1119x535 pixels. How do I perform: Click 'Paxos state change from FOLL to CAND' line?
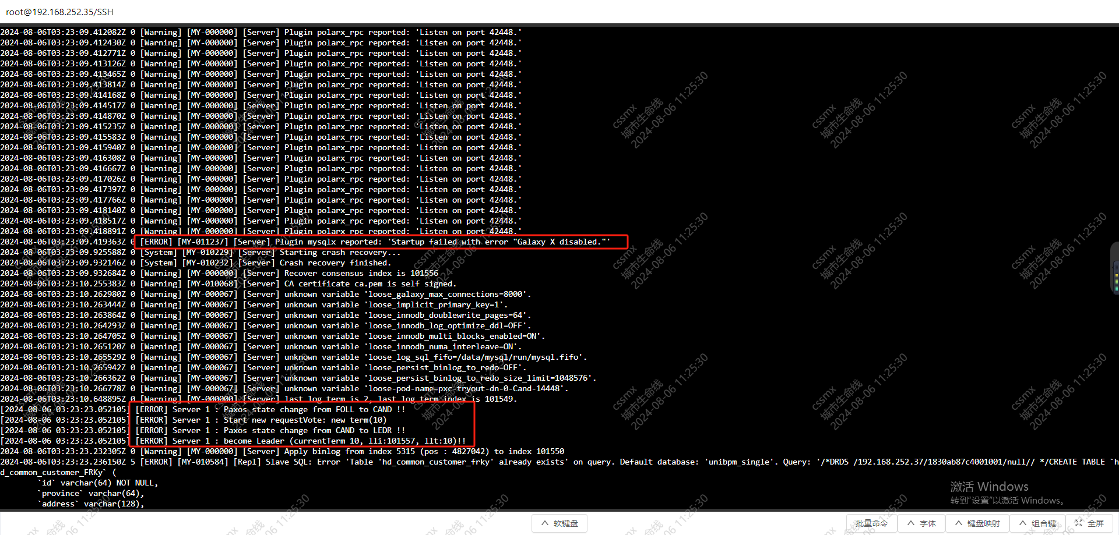pos(203,410)
